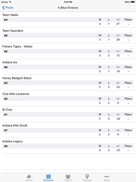Tap the Wi-Fi icon next to Carrier
The width and height of the screenshot is (136, 182).
click(x=10, y=2)
